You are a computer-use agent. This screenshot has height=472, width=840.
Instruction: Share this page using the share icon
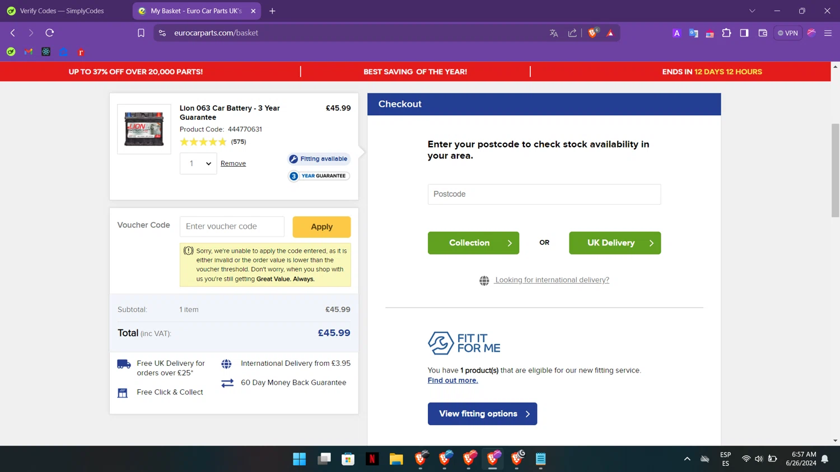tap(572, 33)
